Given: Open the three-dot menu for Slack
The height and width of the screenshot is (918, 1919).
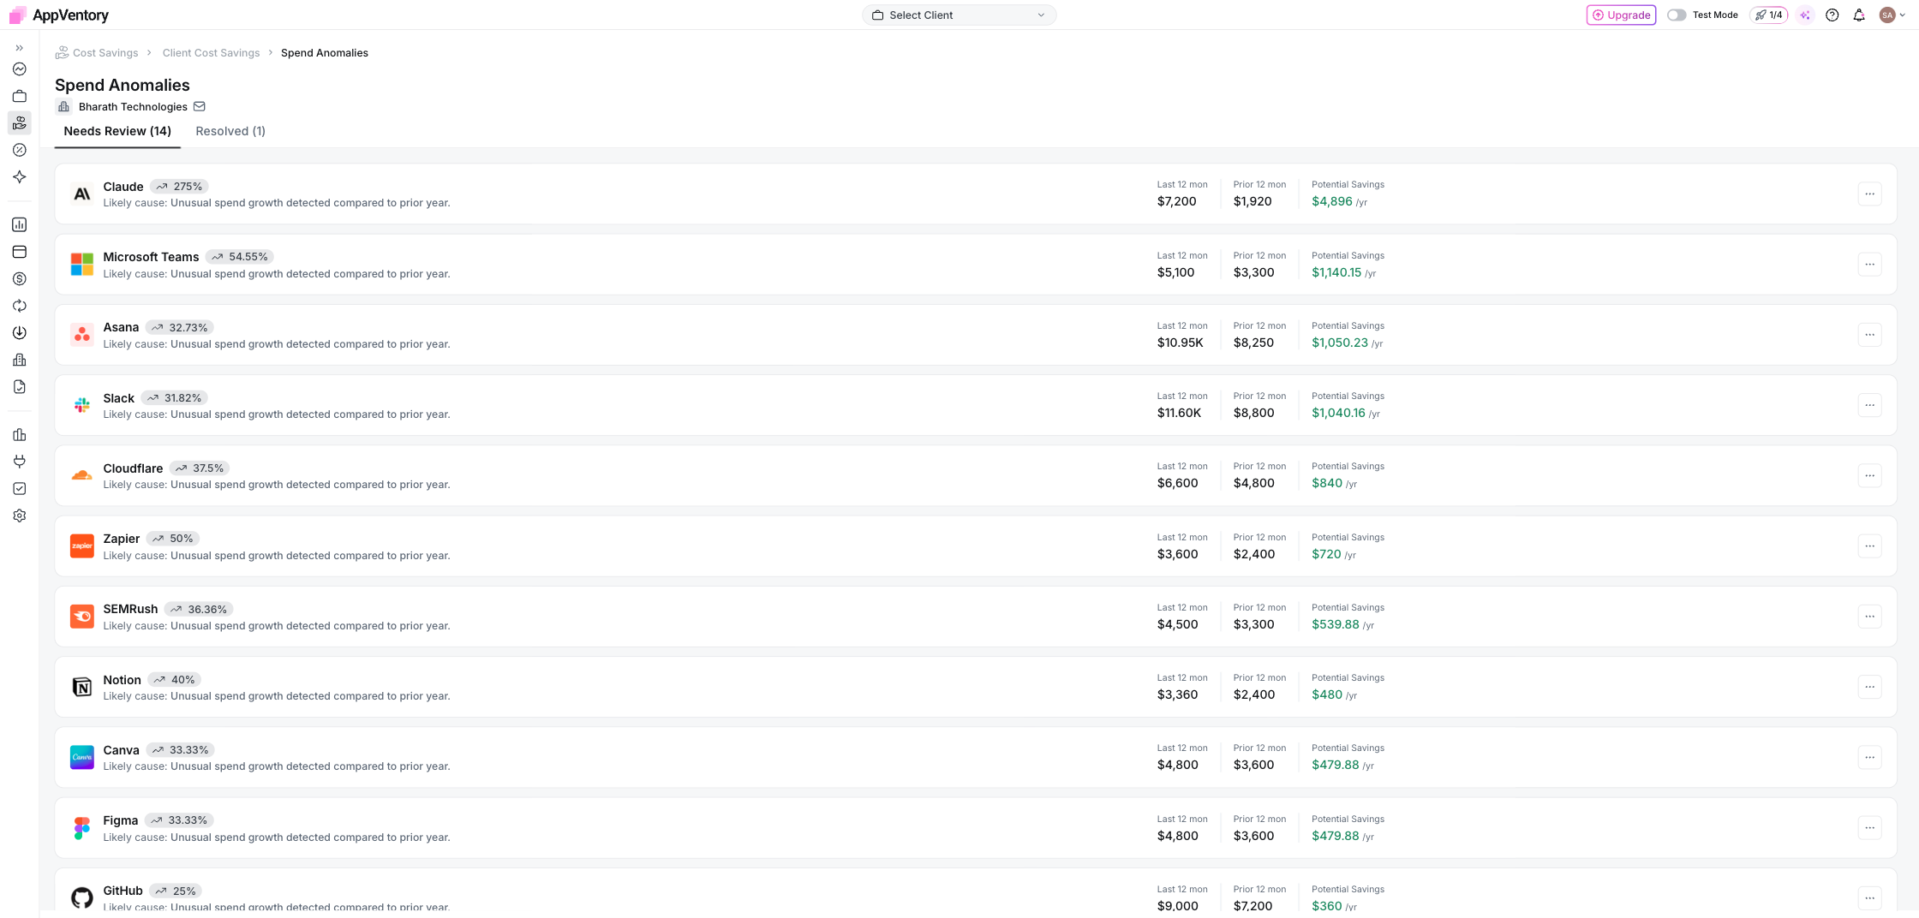Looking at the screenshot, I should pyautogui.click(x=1870, y=405).
